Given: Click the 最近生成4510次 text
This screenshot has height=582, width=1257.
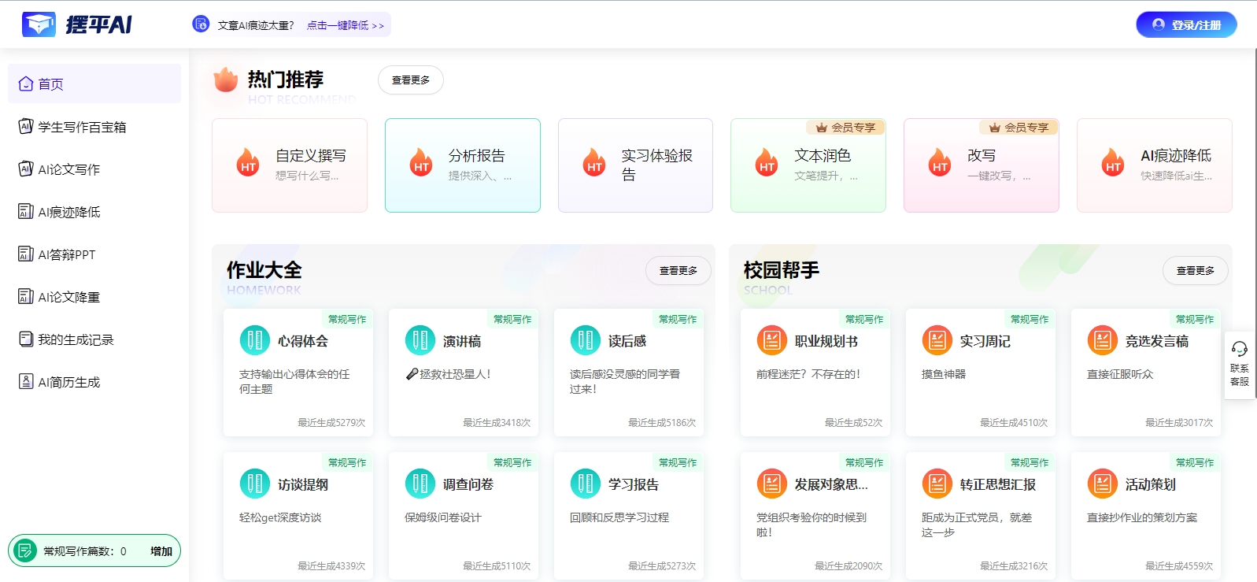Looking at the screenshot, I should click(x=1014, y=422).
